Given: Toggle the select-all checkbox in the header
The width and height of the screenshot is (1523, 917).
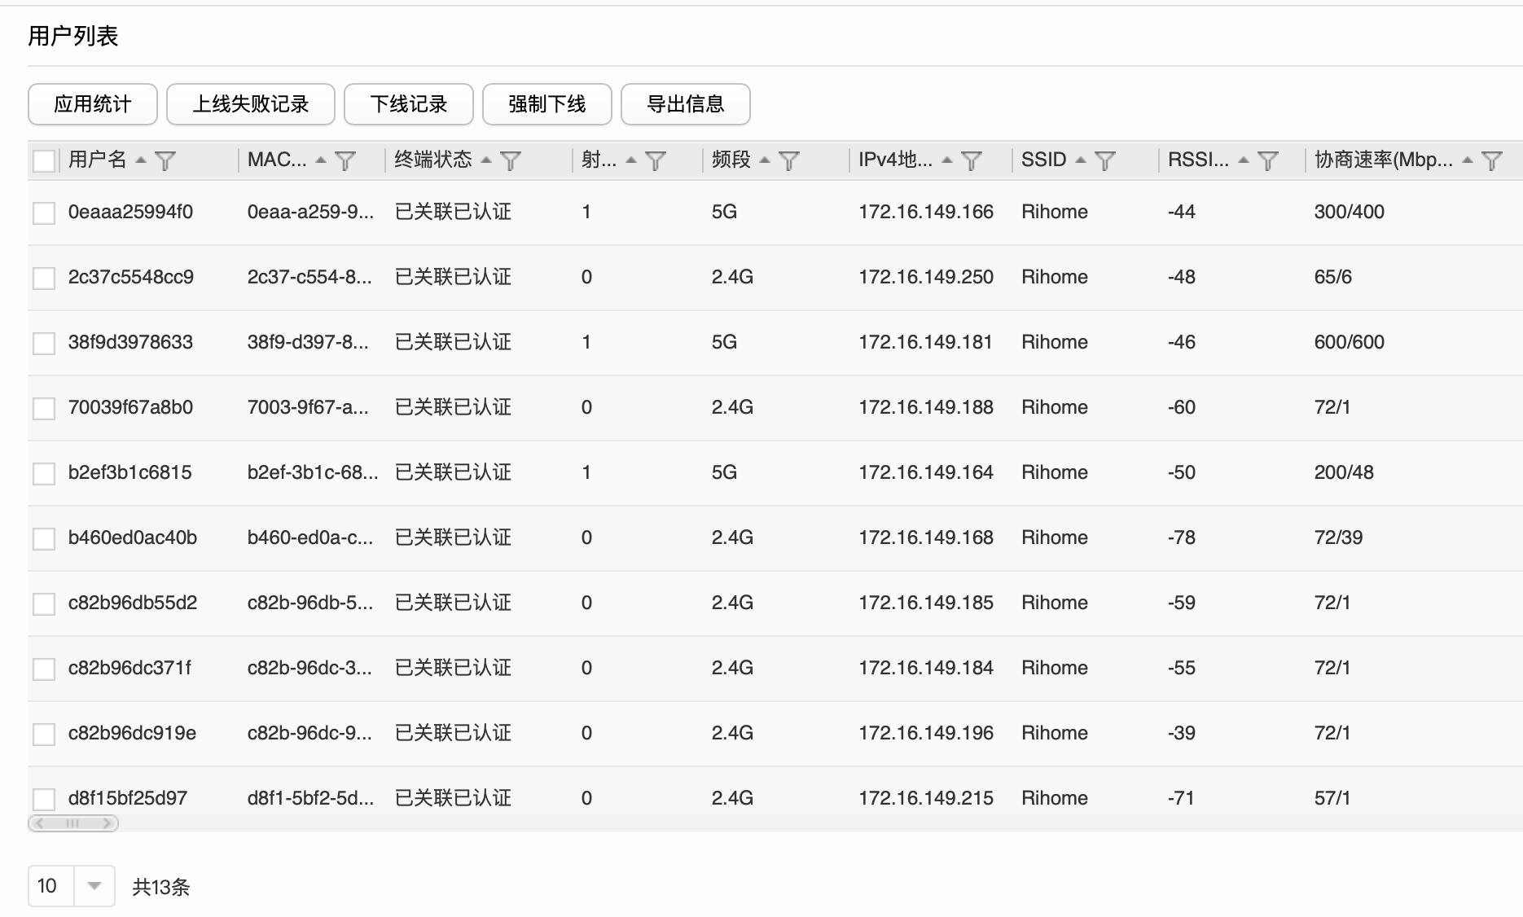Looking at the screenshot, I should tap(43, 160).
